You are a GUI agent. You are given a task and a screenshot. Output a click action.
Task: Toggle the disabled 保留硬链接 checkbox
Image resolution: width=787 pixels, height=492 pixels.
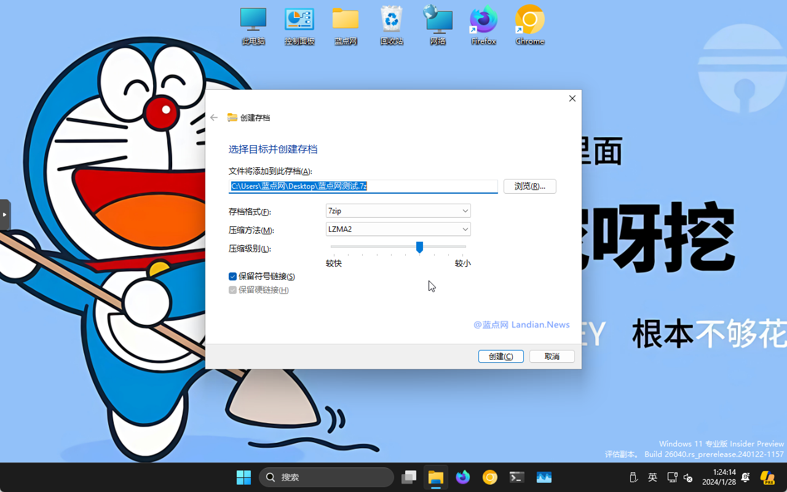pyautogui.click(x=232, y=290)
